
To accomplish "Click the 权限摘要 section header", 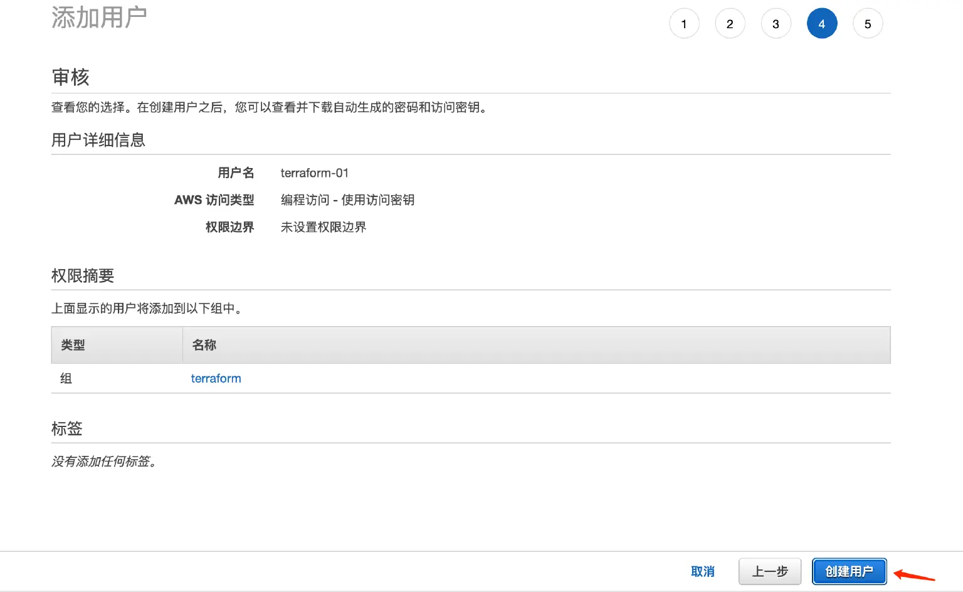I will [x=82, y=276].
